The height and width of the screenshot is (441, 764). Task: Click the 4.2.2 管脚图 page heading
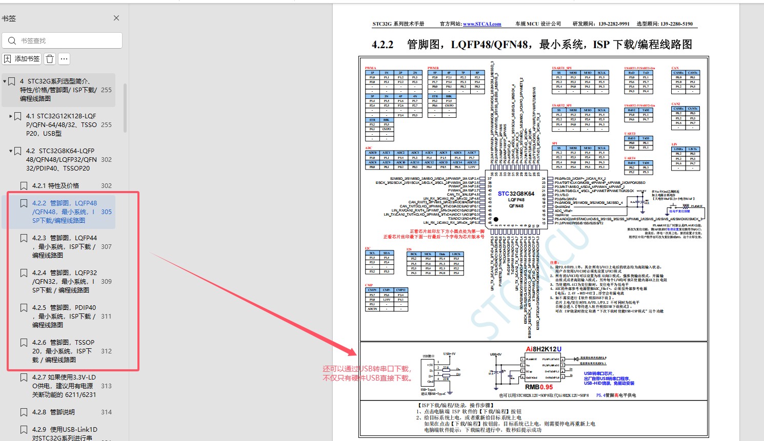click(532, 45)
